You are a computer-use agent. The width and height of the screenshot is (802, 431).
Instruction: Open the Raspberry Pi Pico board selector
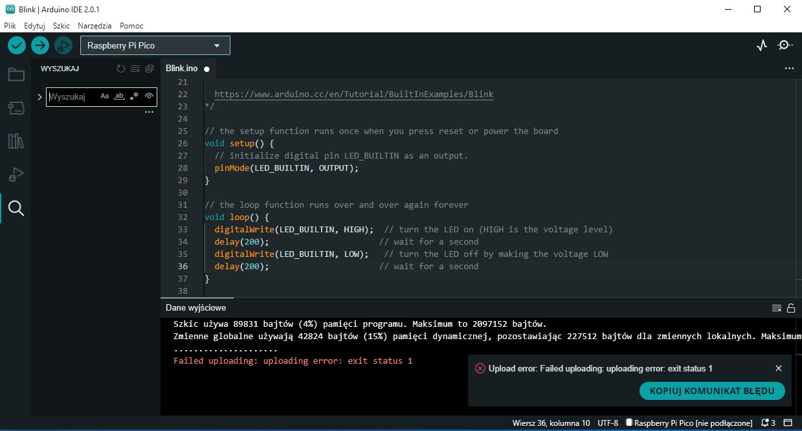pyautogui.click(x=155, y=45)
